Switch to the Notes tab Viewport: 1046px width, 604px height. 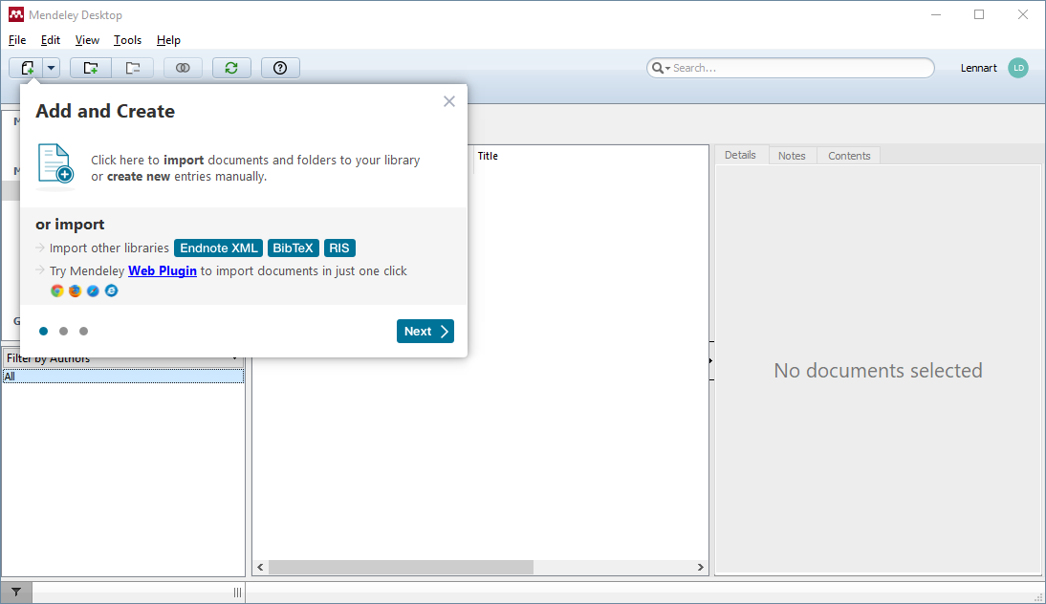[792, 156]
